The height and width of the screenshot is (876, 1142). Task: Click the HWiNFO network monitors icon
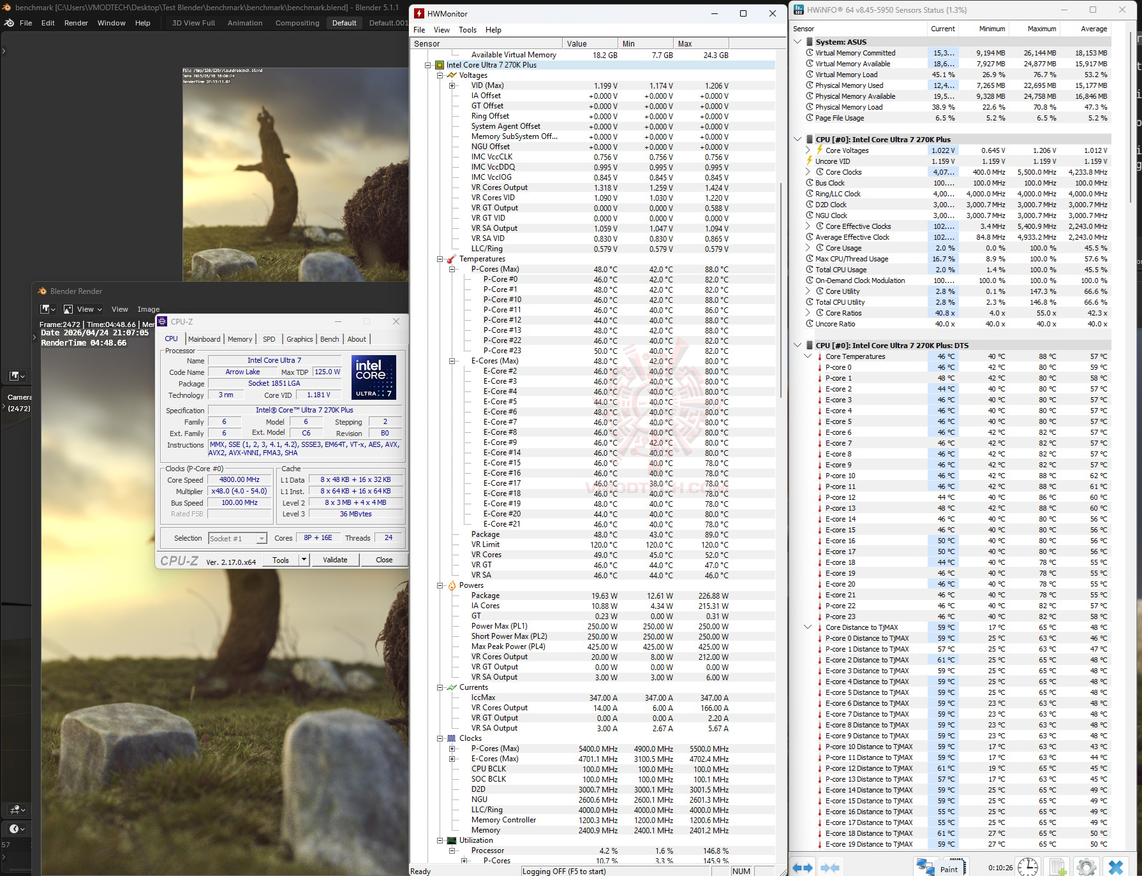925,866
